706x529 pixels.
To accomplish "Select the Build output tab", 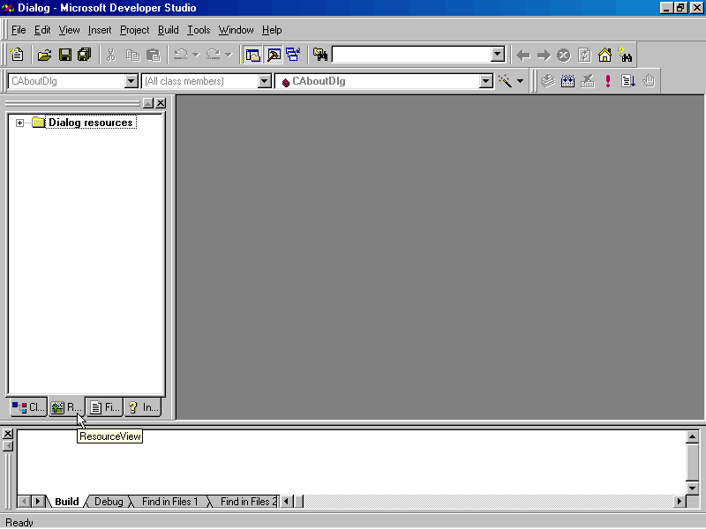I will pos(67,502).
